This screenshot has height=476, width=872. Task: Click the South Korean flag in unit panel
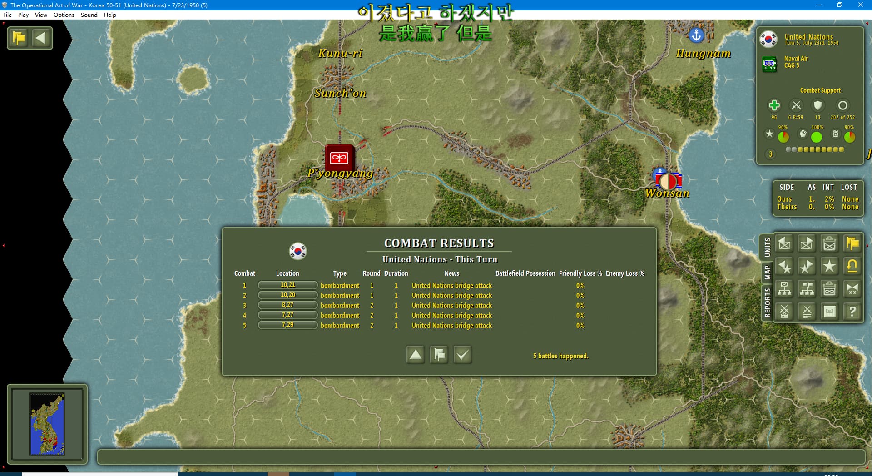[768, 39]
